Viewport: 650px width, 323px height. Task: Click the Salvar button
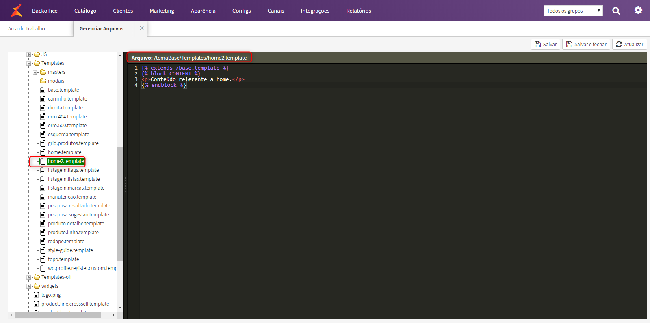tap(546, 44)
